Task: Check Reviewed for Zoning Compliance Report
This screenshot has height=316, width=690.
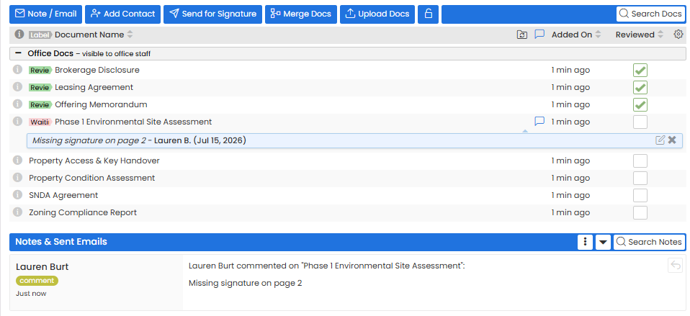Action: tap(640, 212)
